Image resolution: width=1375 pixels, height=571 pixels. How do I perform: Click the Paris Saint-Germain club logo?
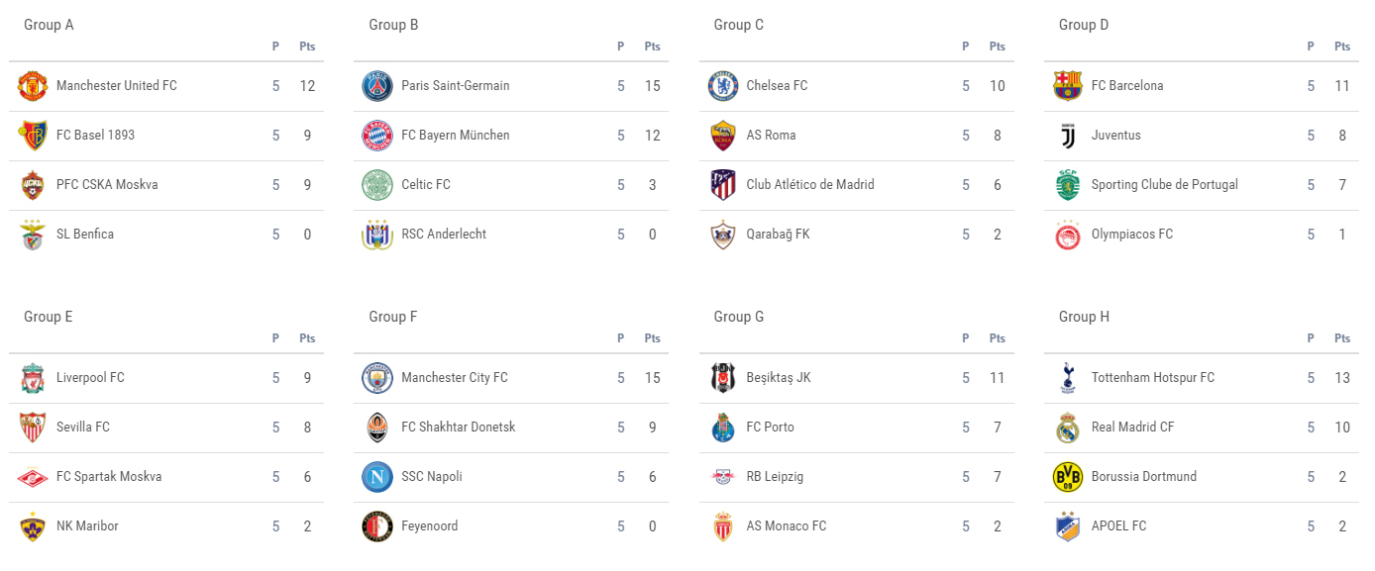(x=377, y=86)
